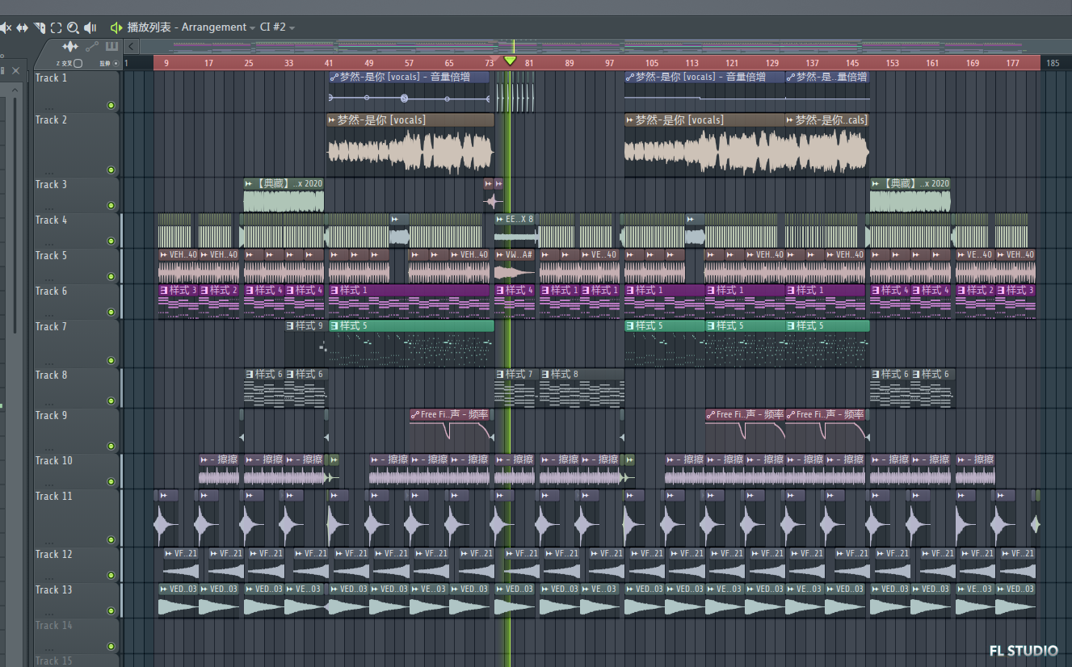This screenshot has width=1072, height=667.
Task: Mute Track 9 with its green LED
Action: pyautogui.click(x=111, y=447)
